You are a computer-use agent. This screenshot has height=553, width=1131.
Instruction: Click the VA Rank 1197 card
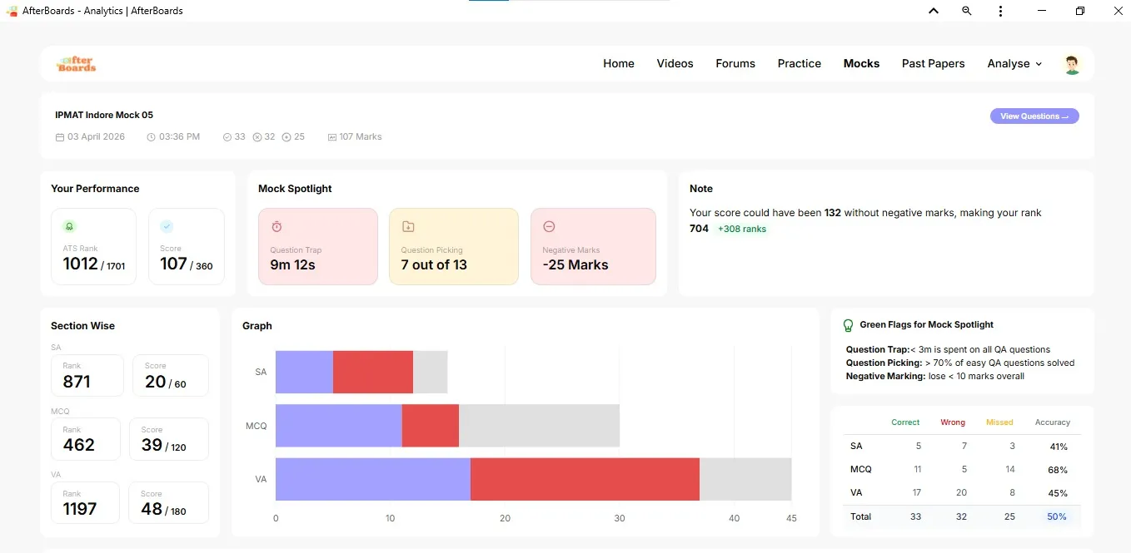coord(86,502)
